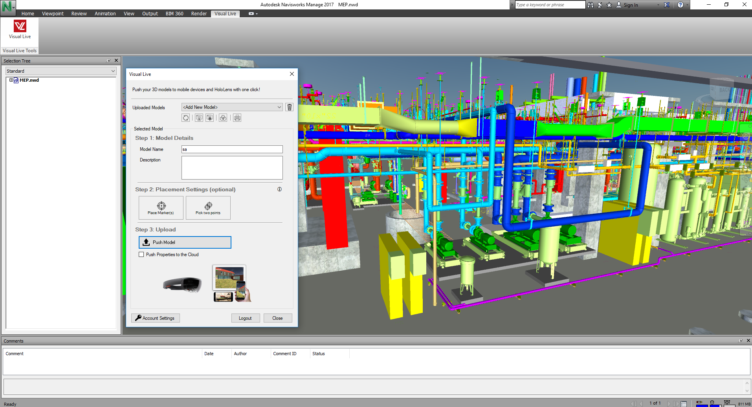The width and height of the screenshot is (752, 407).
Task: Click the binoculars search icon
Action: [x=591, y=5]
